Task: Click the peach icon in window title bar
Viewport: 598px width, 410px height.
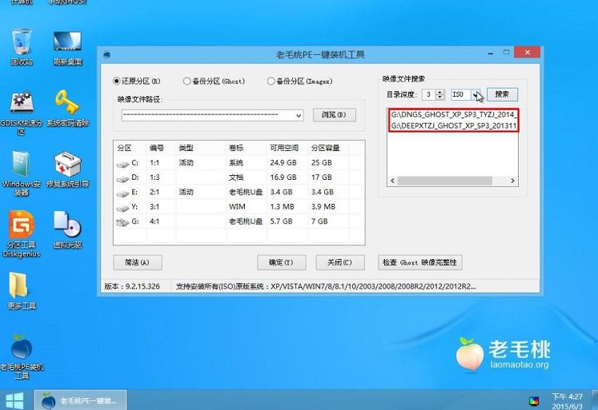Action: 107,54
